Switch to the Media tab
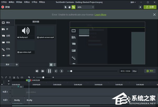158x107 pixels. [7, 23]
